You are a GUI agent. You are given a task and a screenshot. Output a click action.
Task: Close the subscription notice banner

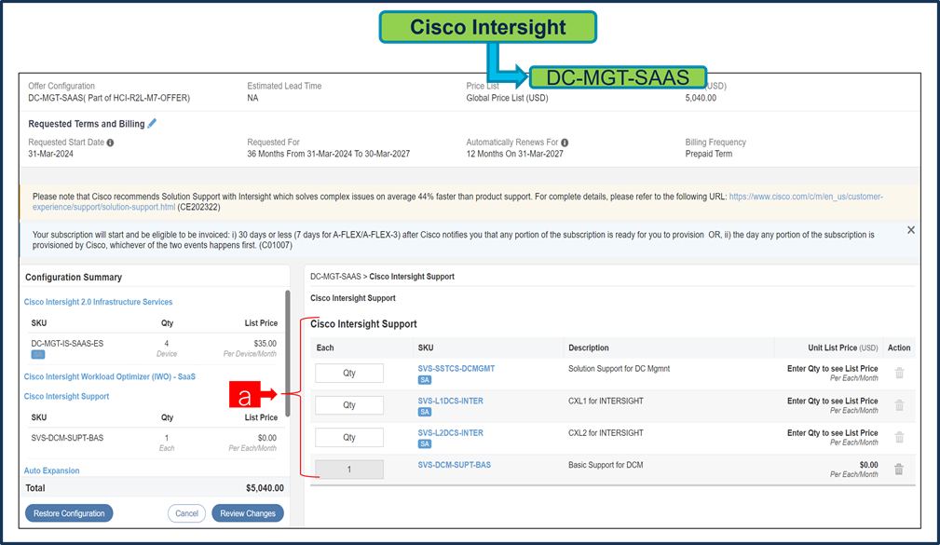pyautogui.click(x=910, y=230)
